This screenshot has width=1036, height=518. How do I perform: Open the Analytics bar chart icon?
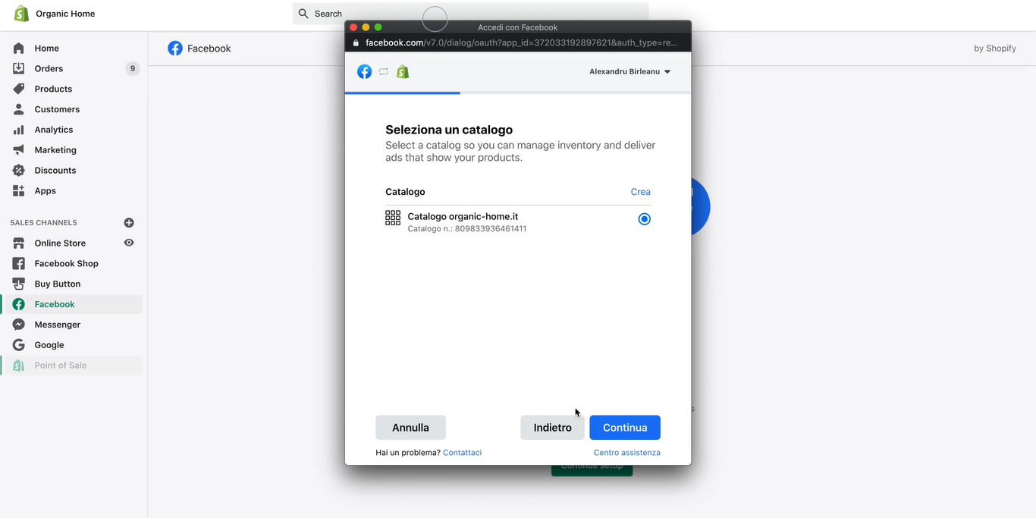(x=19, y=130)
